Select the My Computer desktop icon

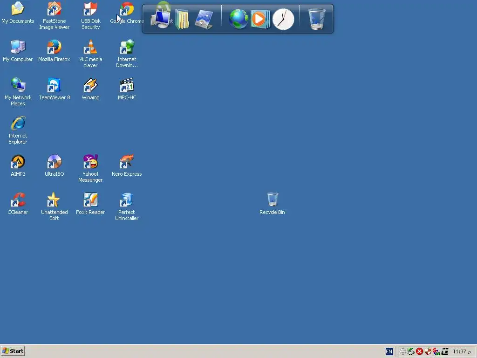point(18,51)
